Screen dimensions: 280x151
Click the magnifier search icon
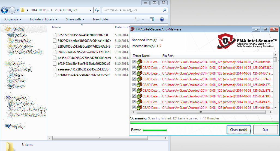click(x=164, y=10)
